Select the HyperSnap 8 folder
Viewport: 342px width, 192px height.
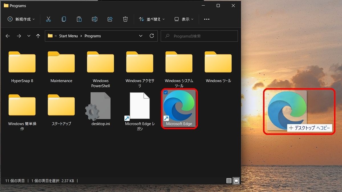coord(22,67)
